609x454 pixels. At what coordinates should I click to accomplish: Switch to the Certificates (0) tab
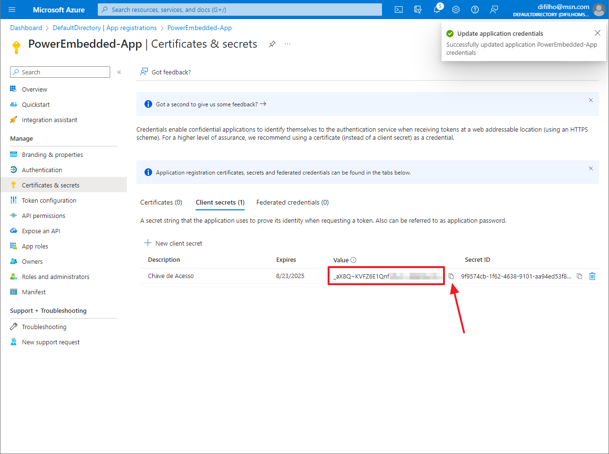pyautogui.click(x=161, y=202)
